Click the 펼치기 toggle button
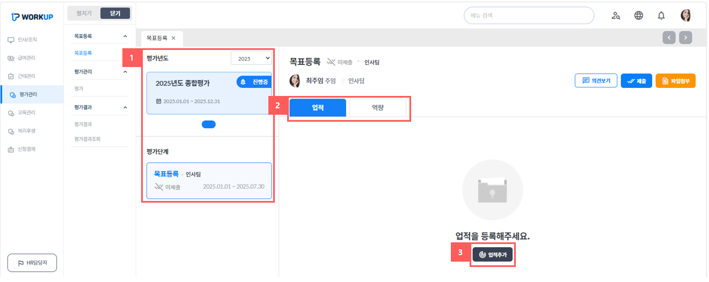This screenshot has width=709, height=282. 84,13
